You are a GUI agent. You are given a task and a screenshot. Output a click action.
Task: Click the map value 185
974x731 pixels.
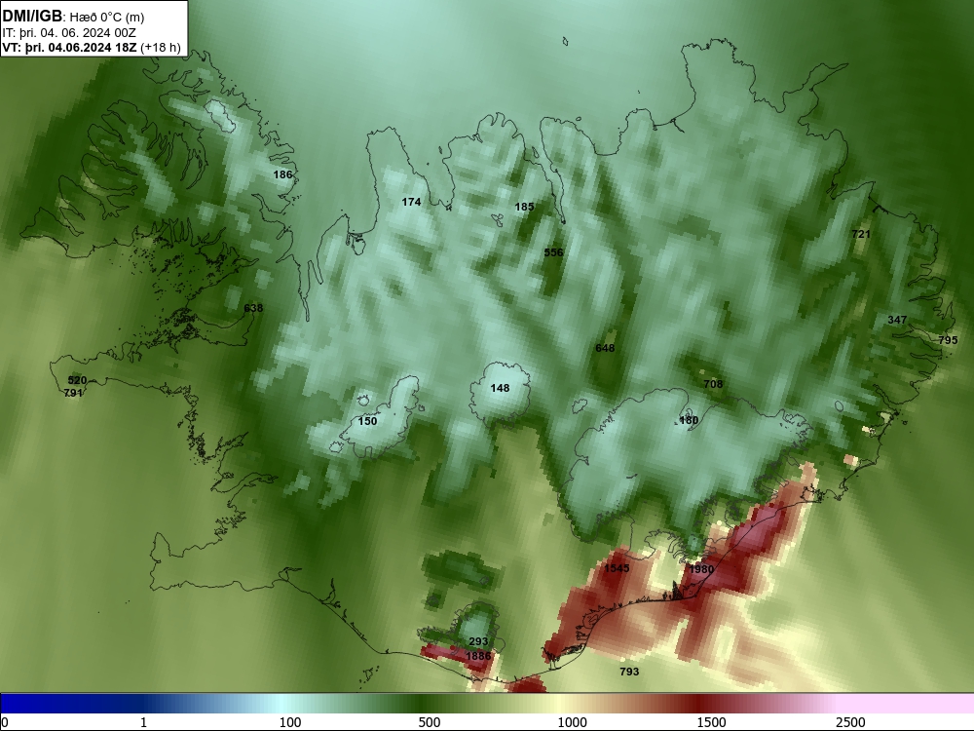524,207
